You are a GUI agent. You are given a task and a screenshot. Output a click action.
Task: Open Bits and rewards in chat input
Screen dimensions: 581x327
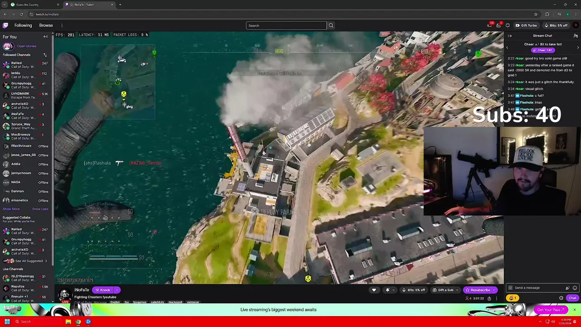tap(567, 288)
